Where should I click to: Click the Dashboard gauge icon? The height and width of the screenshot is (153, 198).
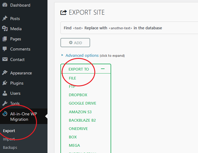[5, 5]
